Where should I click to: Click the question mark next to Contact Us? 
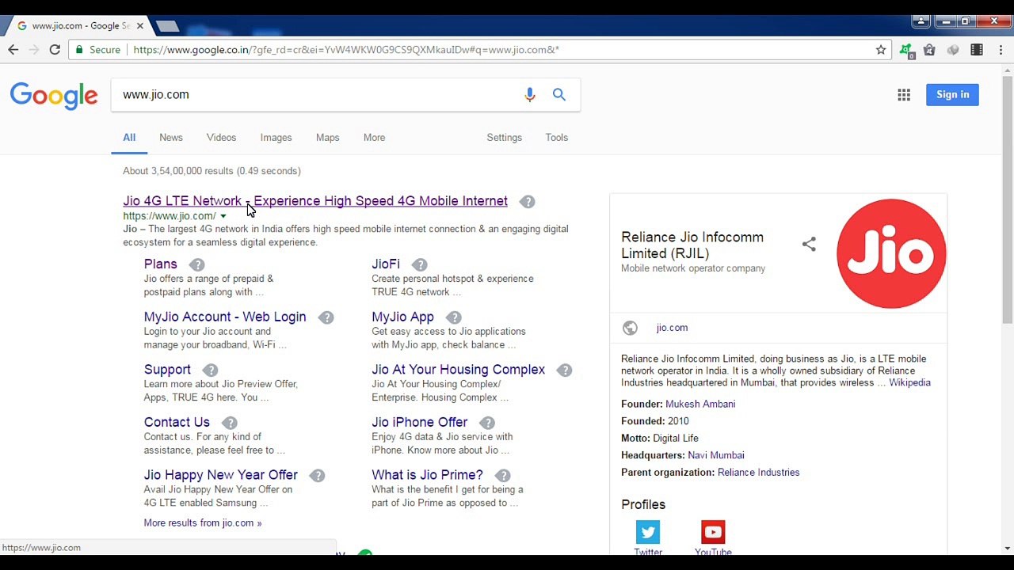tap(230, 423)
